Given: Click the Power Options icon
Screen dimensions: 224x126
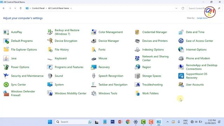Looking at the screenshot, I should [6, 67].
